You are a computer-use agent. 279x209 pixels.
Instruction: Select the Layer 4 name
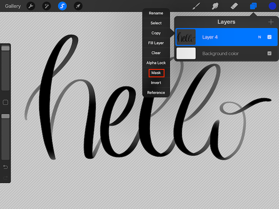(210, 37)
